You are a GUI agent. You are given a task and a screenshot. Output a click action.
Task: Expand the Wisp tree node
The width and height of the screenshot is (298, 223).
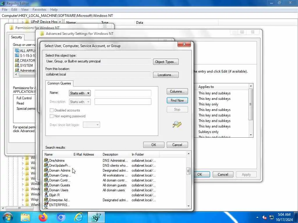[23, 200]
